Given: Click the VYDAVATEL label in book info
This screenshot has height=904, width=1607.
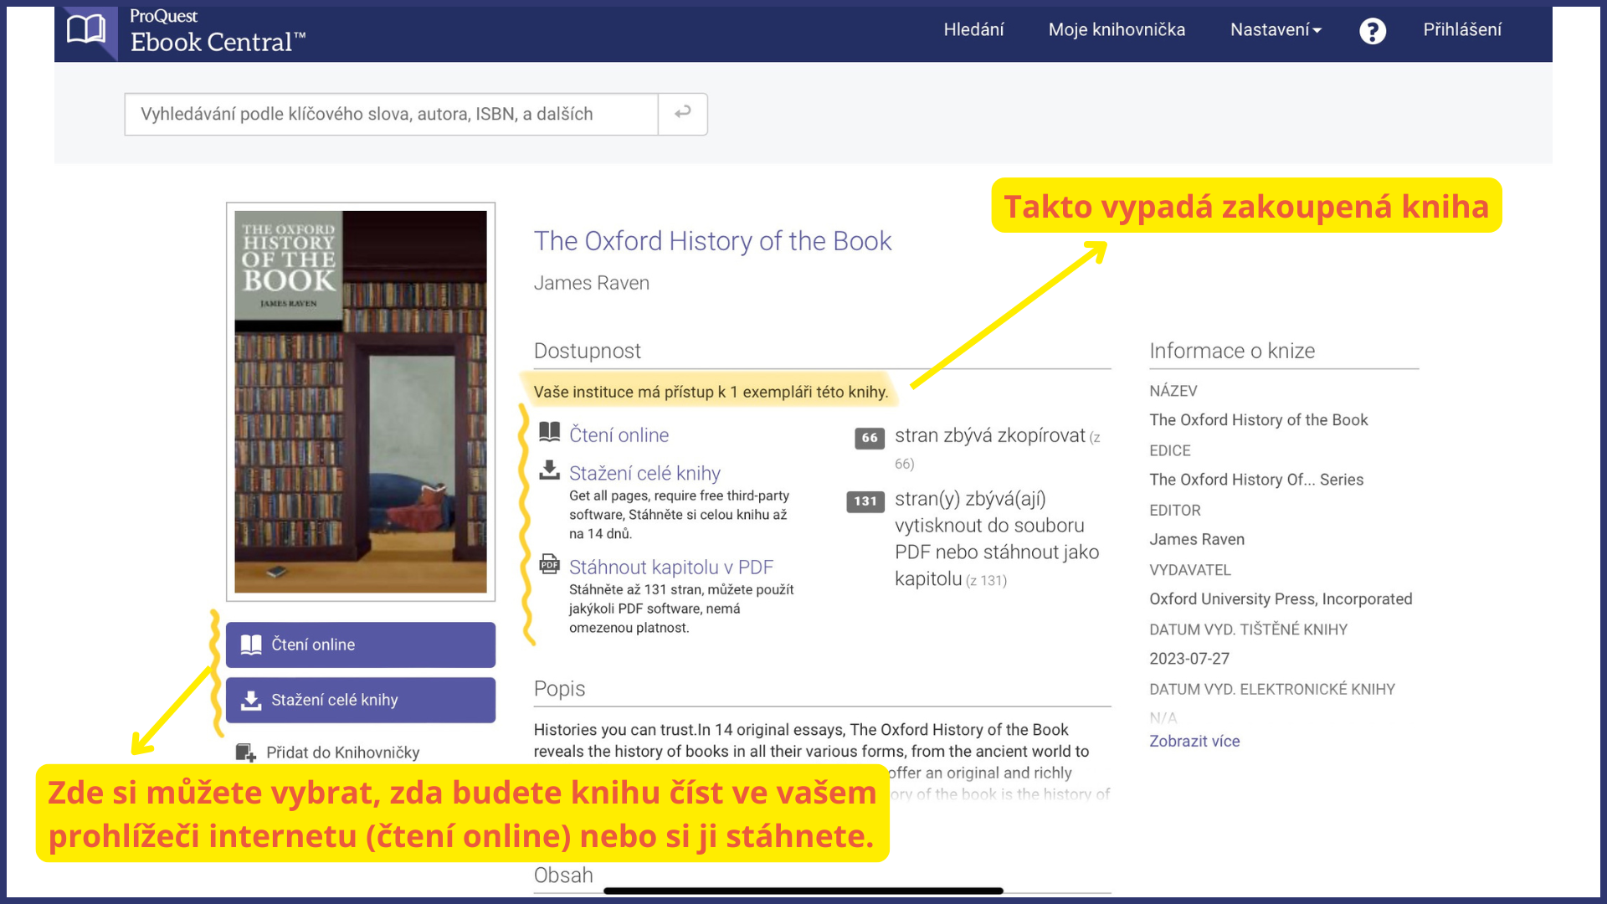Looking at the screenshot, I should tap(1190, 570).
